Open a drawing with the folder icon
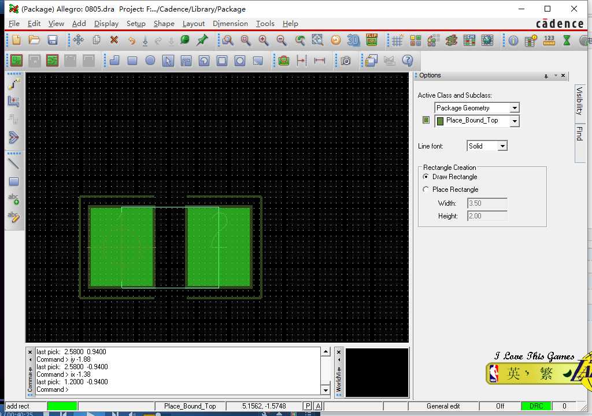 point(34,40)
